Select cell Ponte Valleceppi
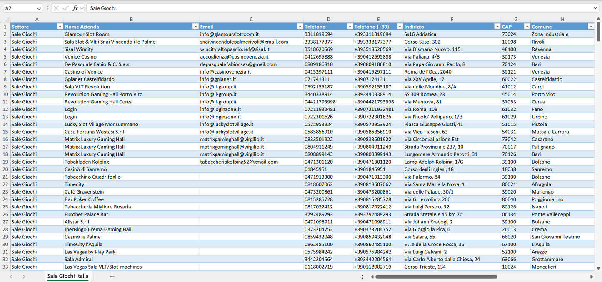Screen dimensions: 602x282 (x=562, y=214)
